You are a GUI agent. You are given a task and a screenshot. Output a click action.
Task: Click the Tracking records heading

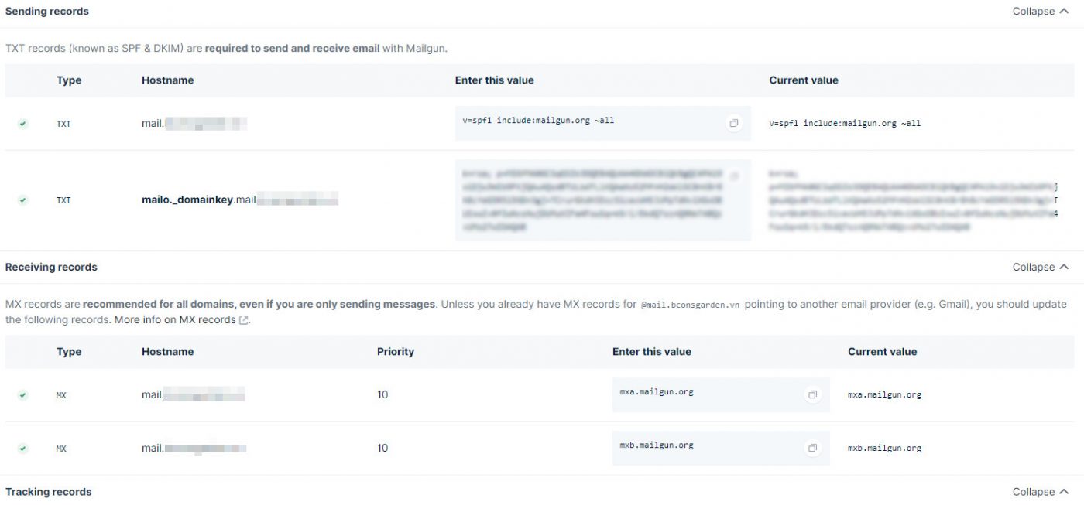coord(48,492)
